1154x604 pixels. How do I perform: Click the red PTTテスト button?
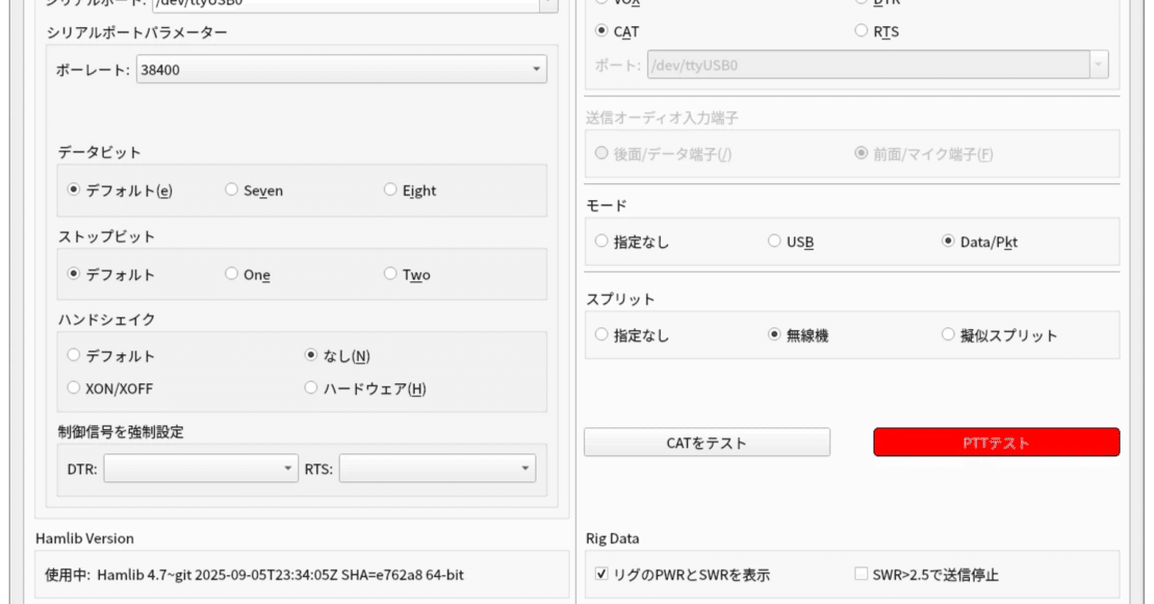coord(995,442)
